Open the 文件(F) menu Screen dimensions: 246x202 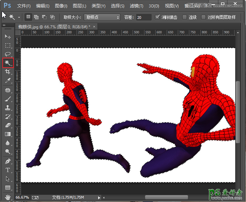[x=24, y=6]
